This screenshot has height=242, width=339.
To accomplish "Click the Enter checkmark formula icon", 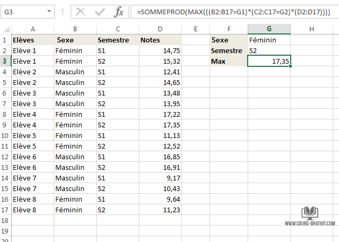I will click(x=100, y=11).
